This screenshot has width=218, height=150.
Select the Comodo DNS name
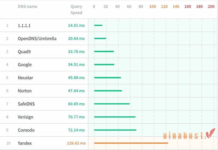(x=26, y=130)
